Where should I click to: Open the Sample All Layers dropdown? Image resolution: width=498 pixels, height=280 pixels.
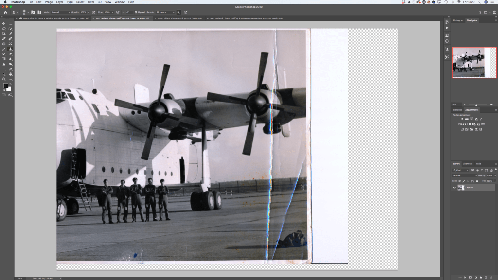coord(165,12)
